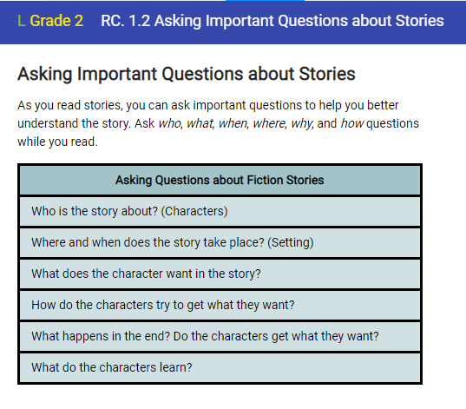Select the yellow Grade 2 label
Screen dimensions: 466x409
[x=56, y=21]
